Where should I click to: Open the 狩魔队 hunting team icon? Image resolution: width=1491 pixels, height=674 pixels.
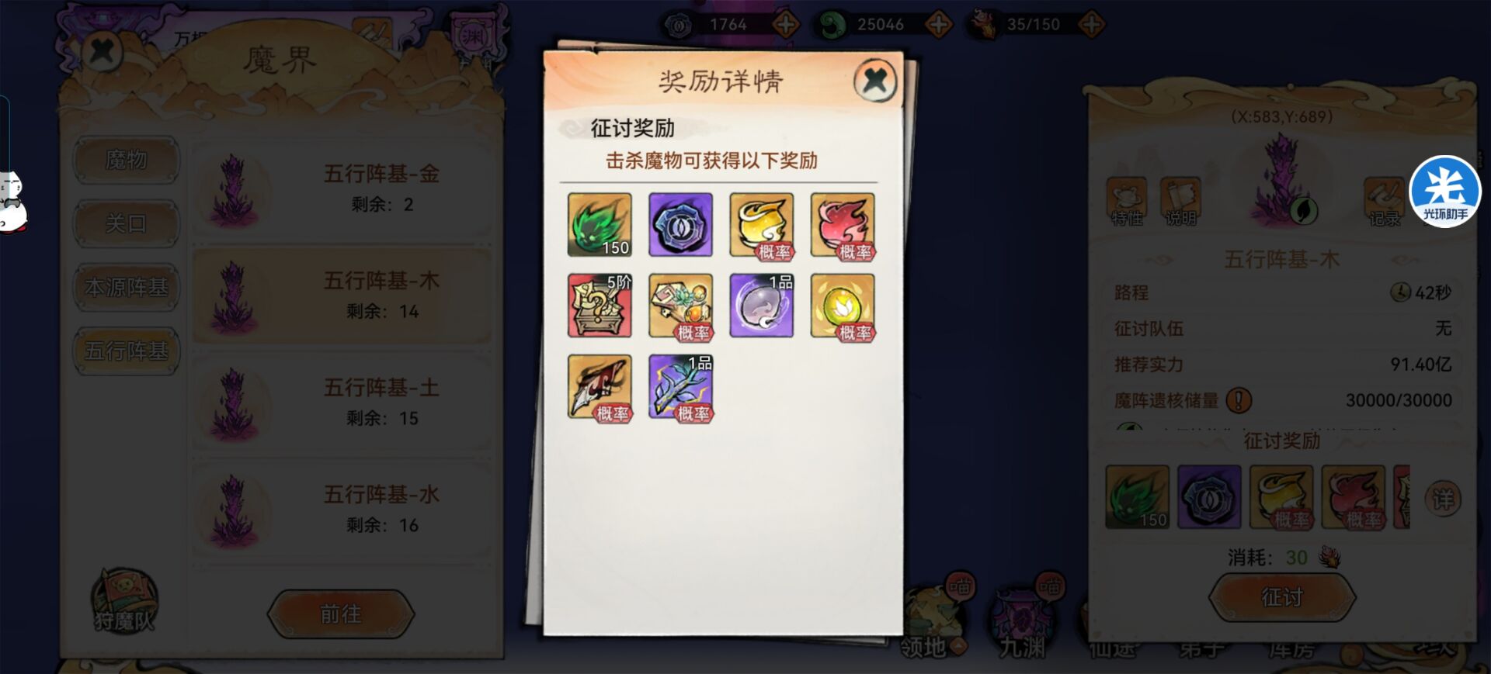124,602
